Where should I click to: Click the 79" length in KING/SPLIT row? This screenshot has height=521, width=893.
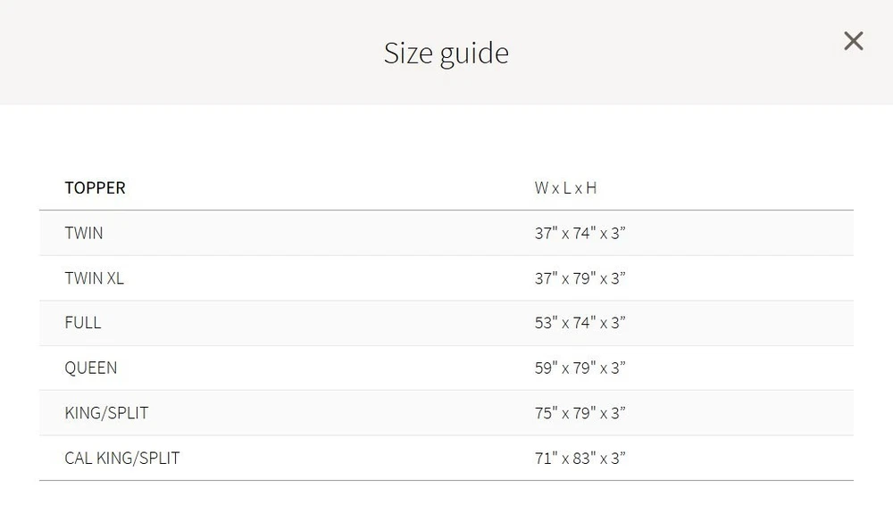pyautogui.click(x=583, y=413)
